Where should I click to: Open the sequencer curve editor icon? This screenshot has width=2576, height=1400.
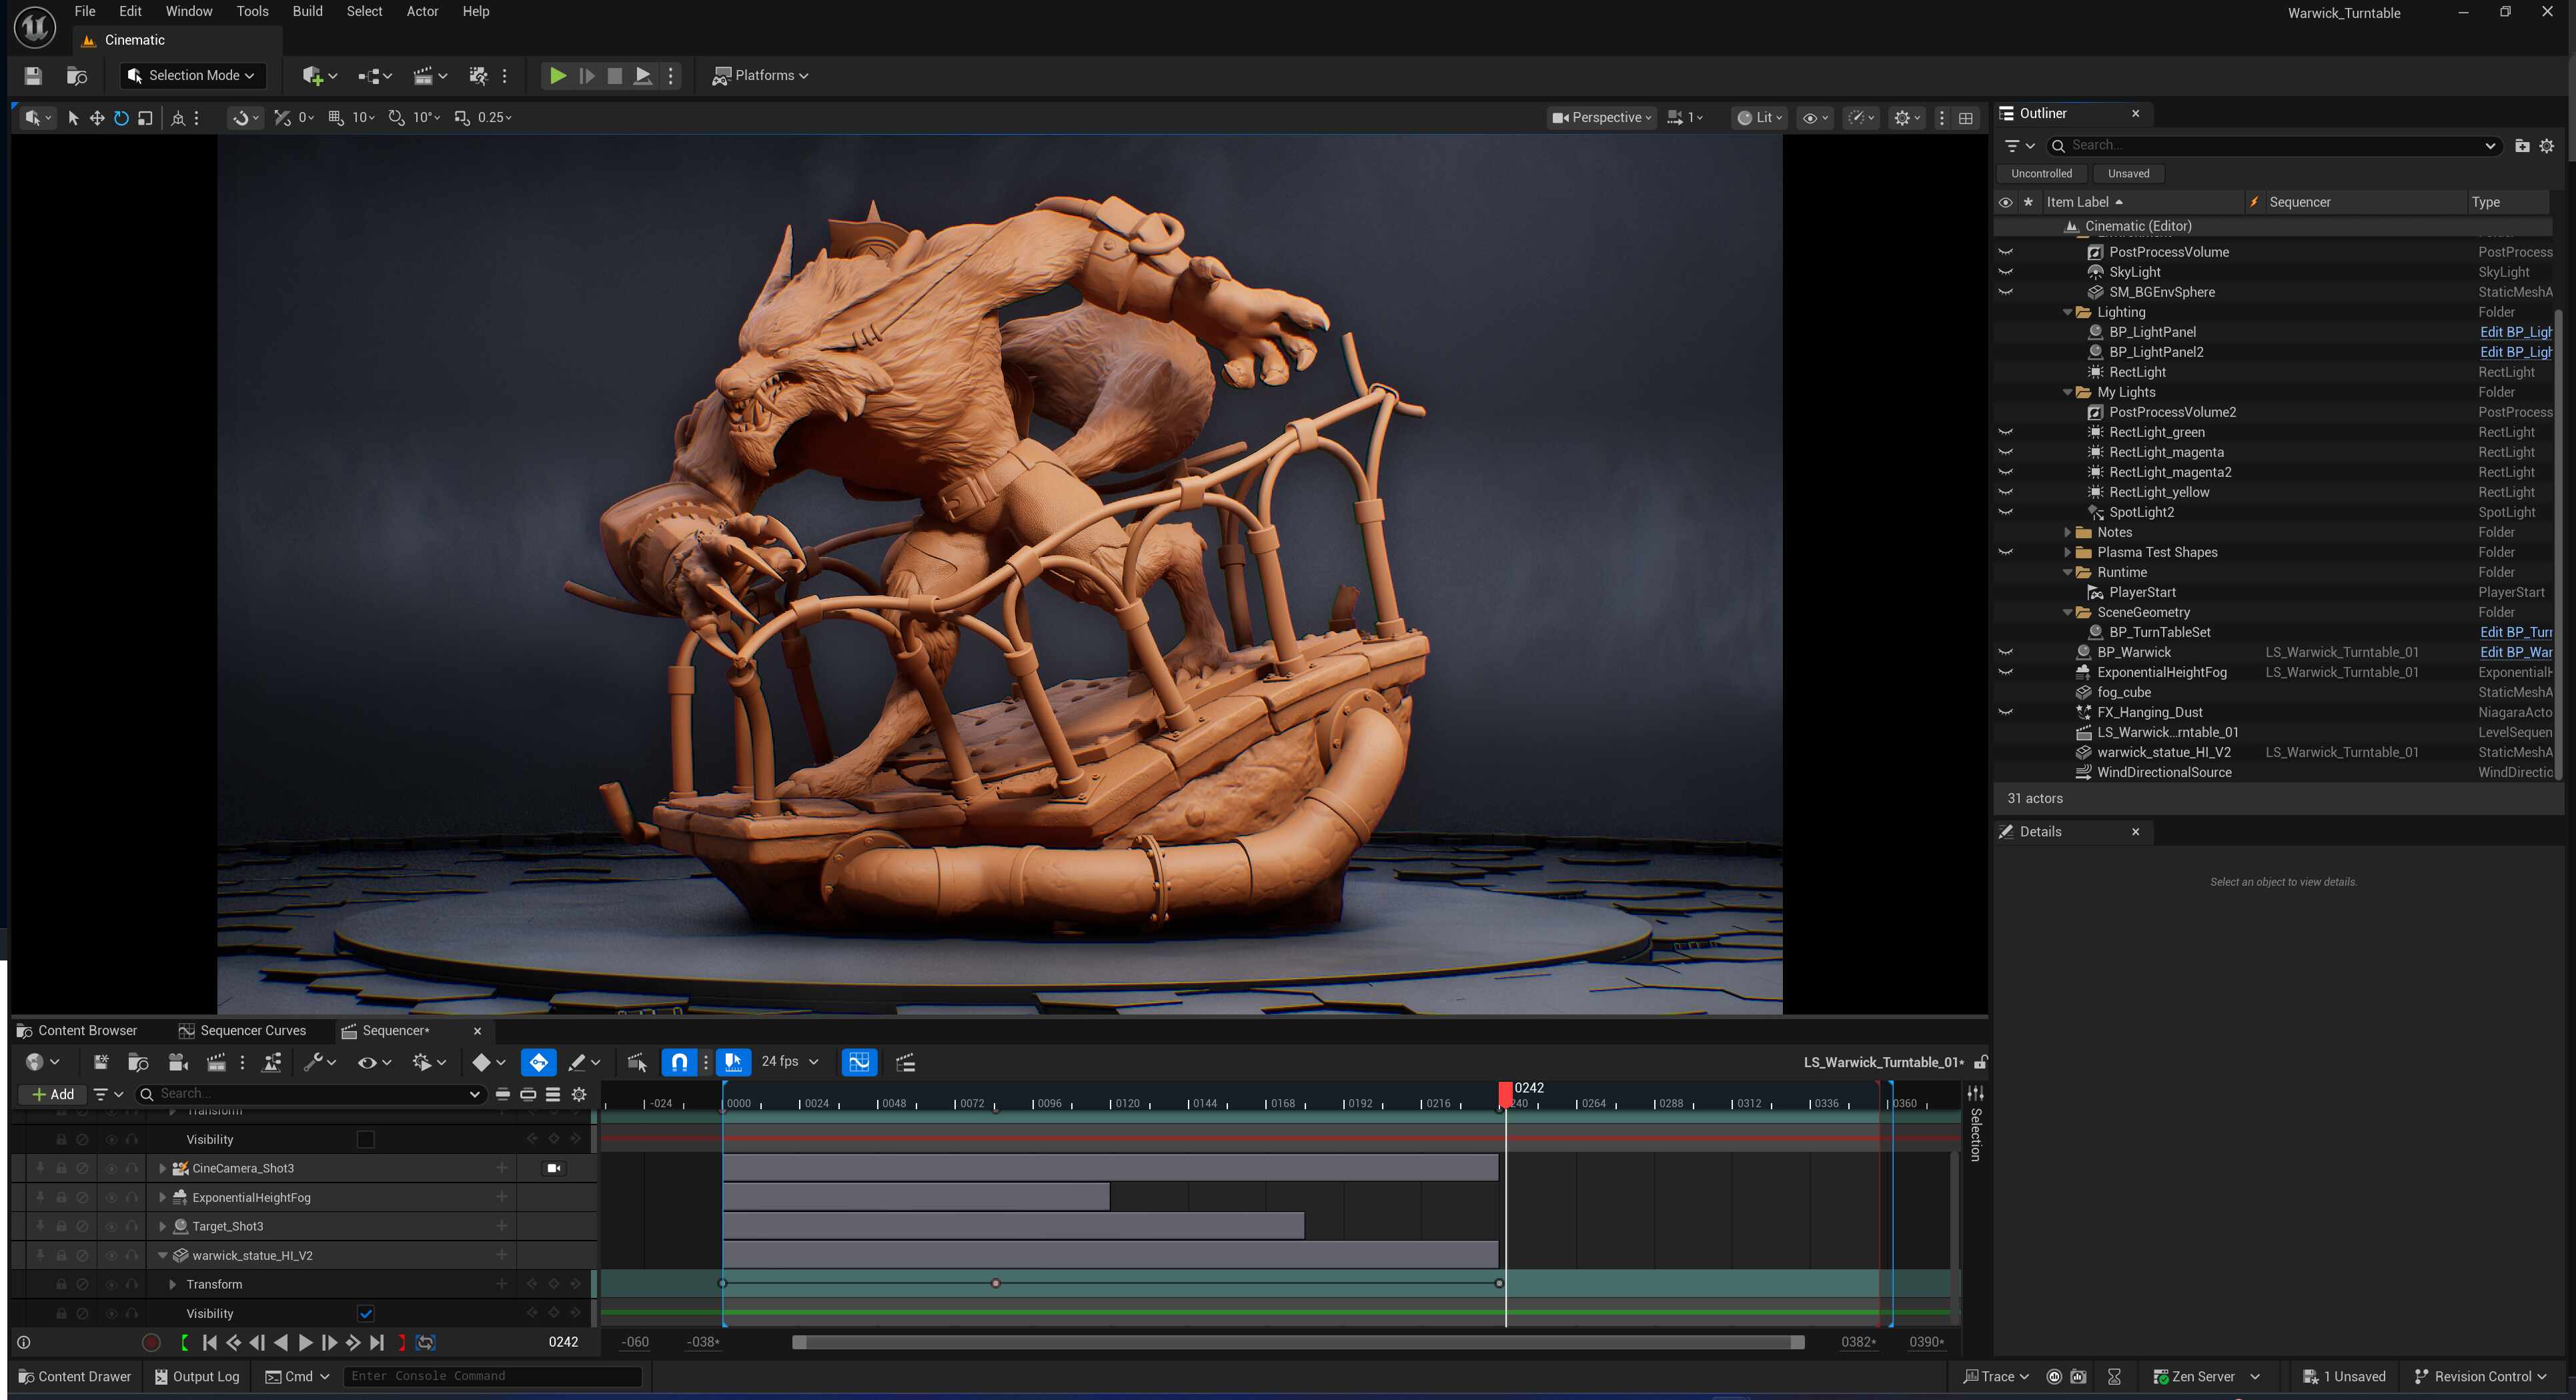click(859, 1062)
